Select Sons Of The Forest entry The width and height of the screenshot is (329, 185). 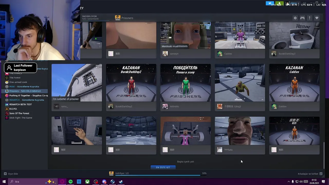19,113
